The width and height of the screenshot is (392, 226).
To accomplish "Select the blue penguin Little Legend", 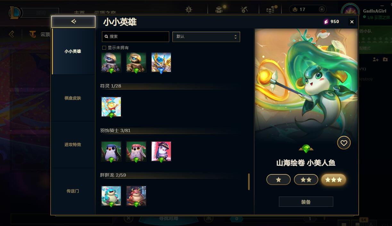I will [111, 151].
